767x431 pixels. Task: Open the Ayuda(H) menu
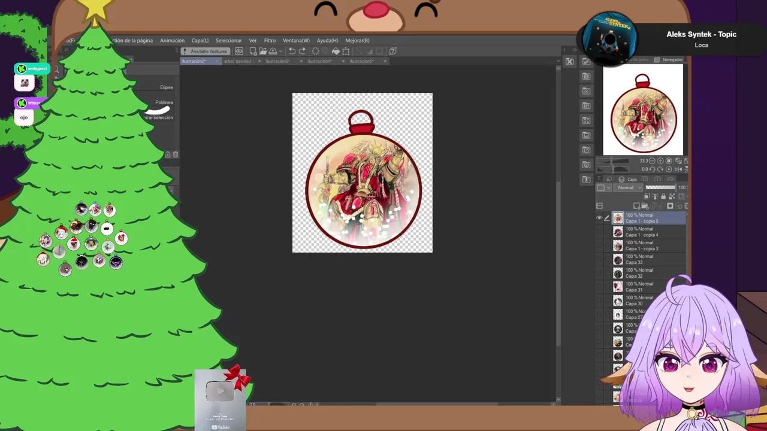[x=327, y=41]
